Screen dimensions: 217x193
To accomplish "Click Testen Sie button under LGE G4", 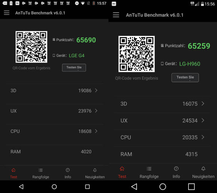I will (x=74, y=68).
